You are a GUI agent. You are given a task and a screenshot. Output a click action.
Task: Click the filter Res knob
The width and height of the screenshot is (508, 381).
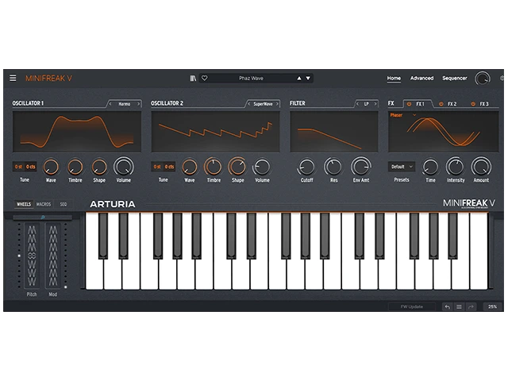tap(333, 167)
